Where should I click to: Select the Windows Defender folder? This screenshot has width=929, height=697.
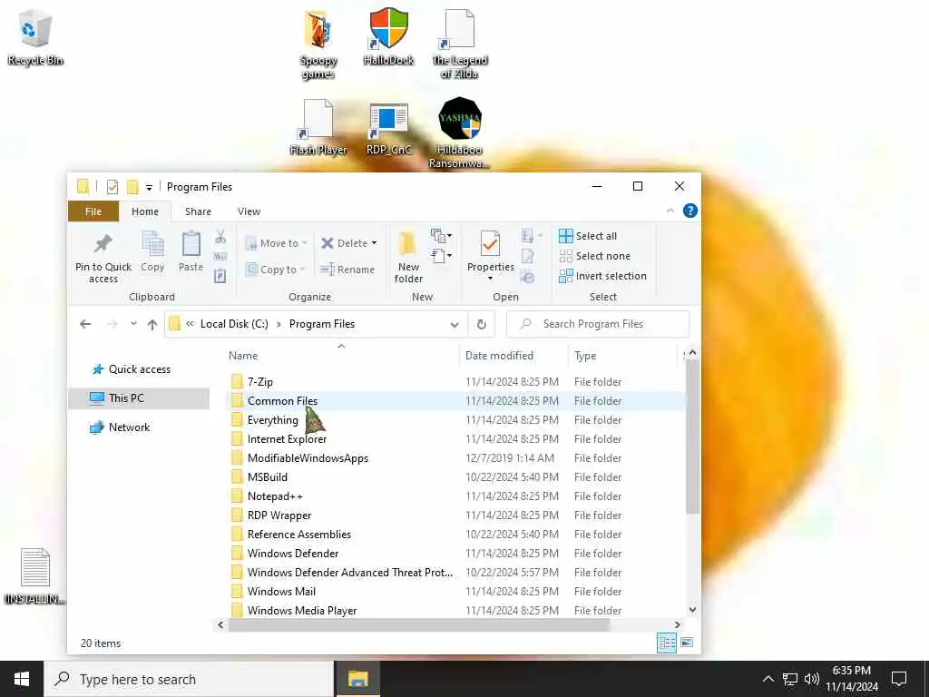[x=293, y=554]
